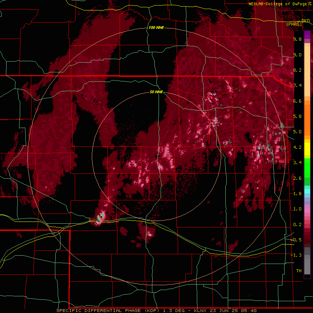Click the 1.0 color scale value

[297, 209]
